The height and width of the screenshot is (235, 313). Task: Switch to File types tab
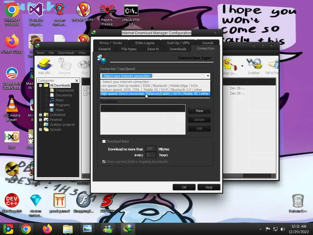point(129,49)
